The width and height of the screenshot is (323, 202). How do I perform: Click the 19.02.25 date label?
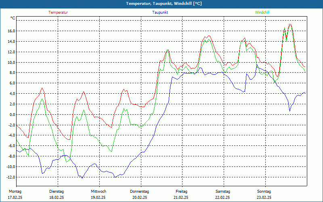tap(98, 198)
